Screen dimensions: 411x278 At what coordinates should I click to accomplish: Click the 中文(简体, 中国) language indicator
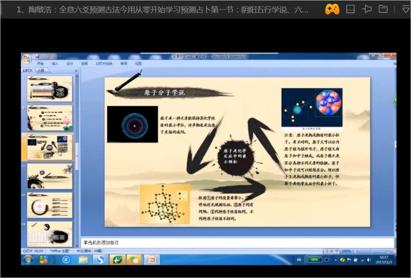[x=89, y=251]
